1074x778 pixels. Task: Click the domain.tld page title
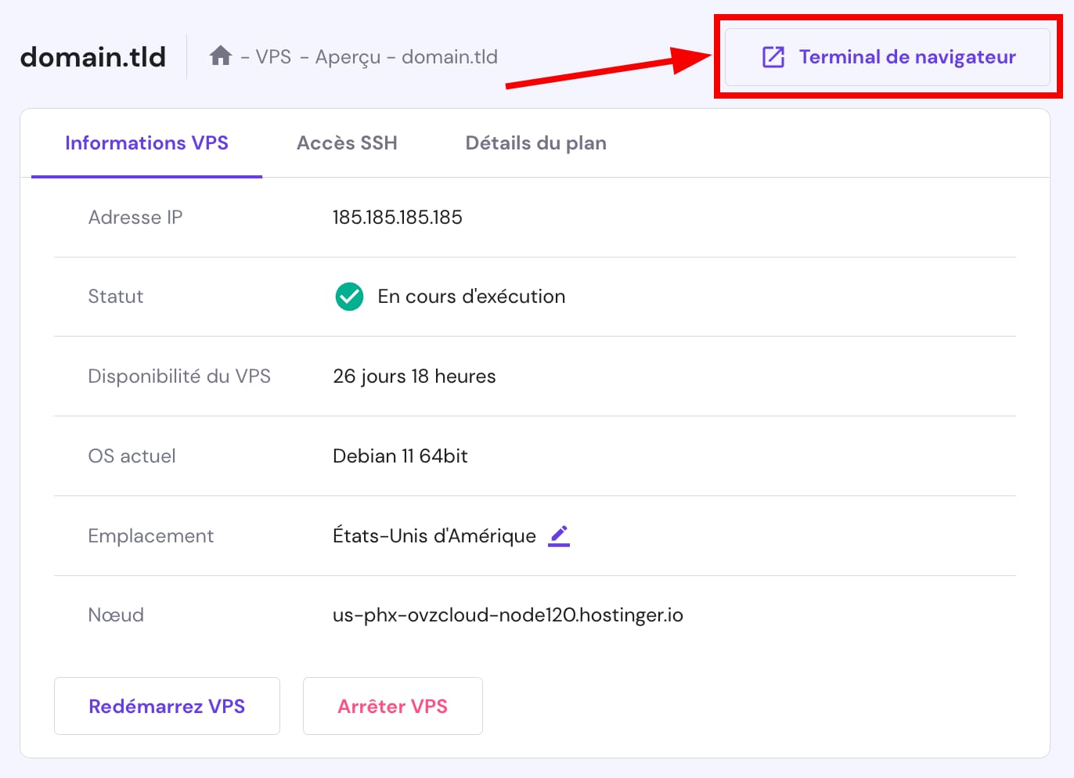click(92, 56)
